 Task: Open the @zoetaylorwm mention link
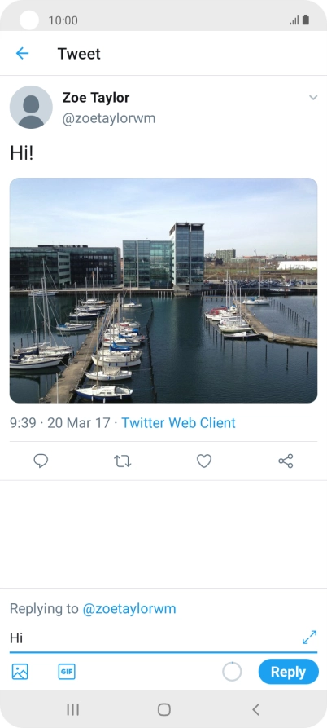tap(129, 609)
